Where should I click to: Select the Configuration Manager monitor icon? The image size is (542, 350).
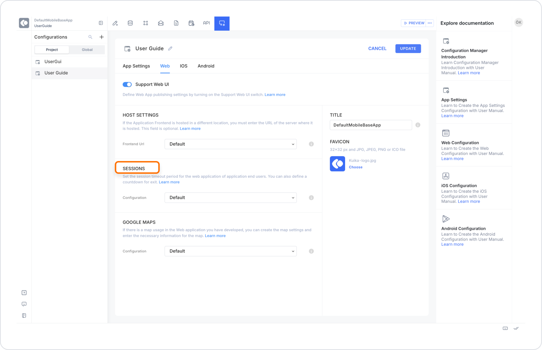222,24
